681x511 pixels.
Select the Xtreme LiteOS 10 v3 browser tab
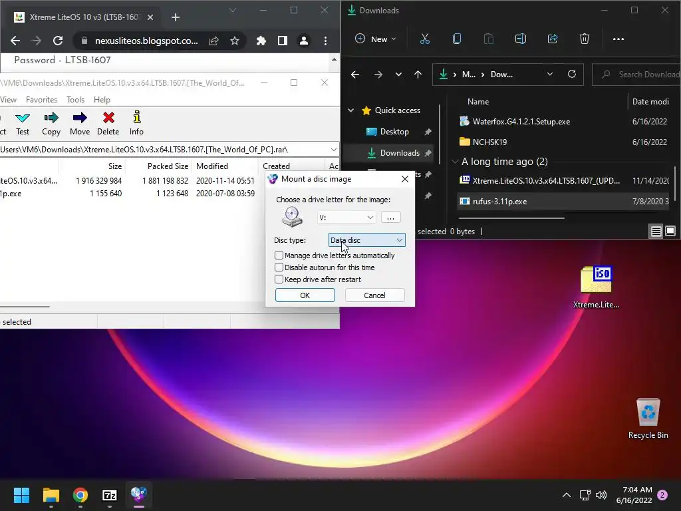pos(82,17)
